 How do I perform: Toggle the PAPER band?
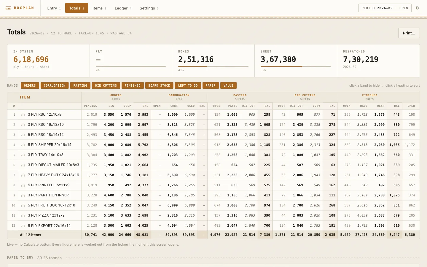pyautogui.click(x=211, y=85)
